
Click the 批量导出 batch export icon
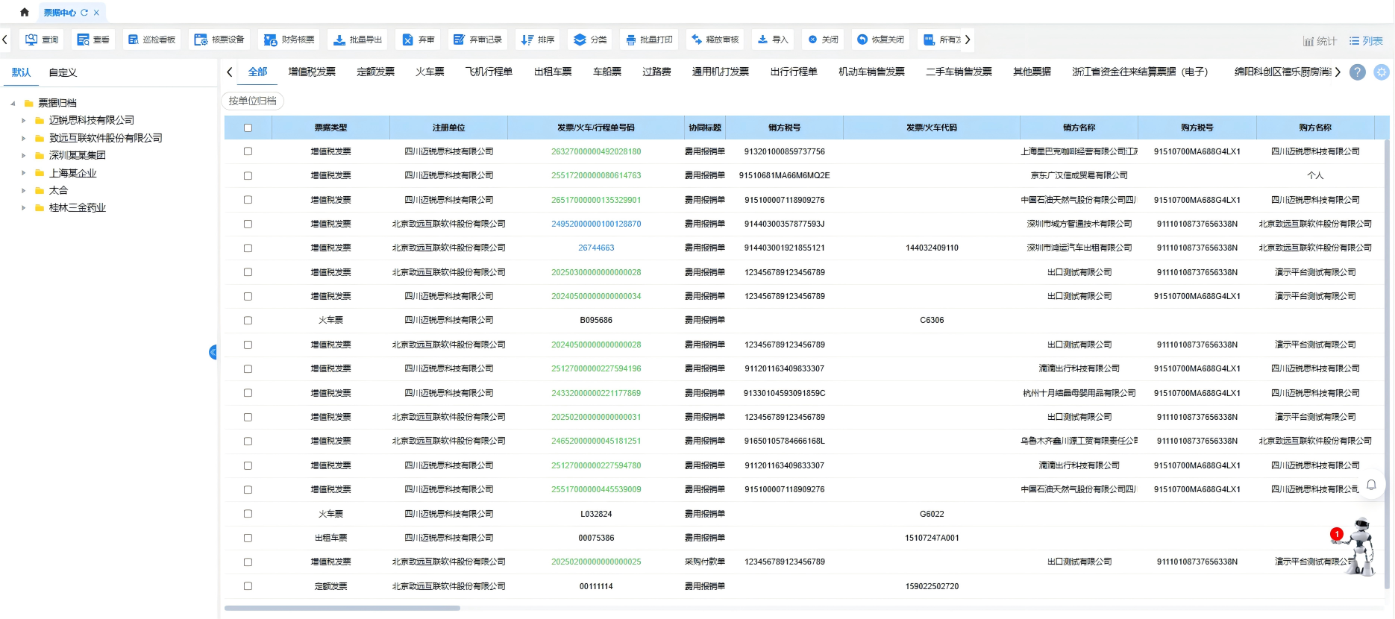[x=339, y=40]
